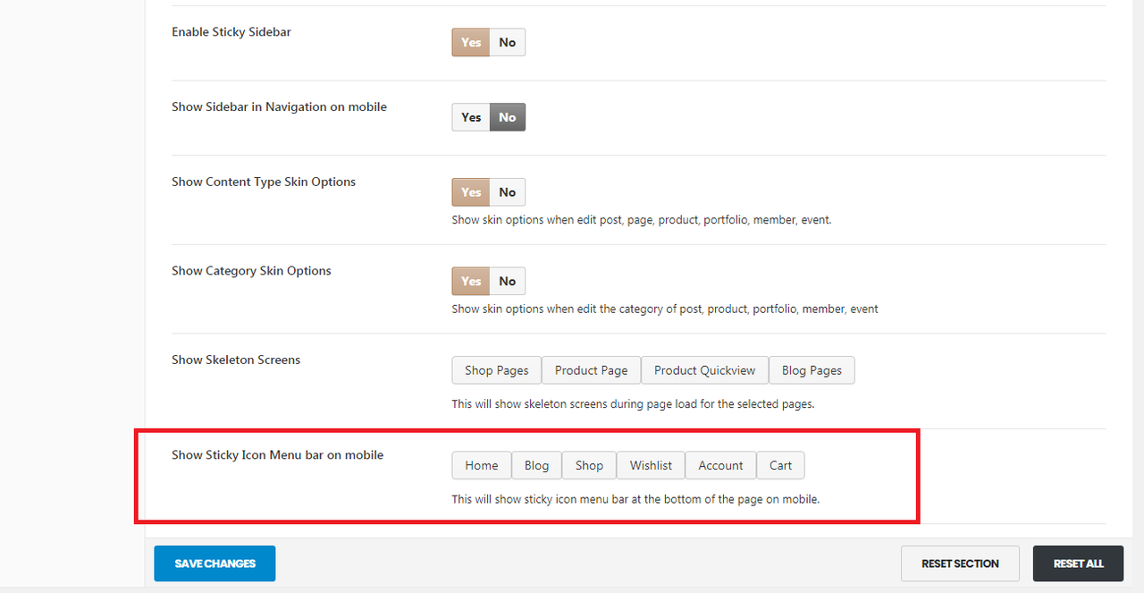Click description about skeleton screens during page load
This screenshot has width=1144, height=593.
pos(633,404)
